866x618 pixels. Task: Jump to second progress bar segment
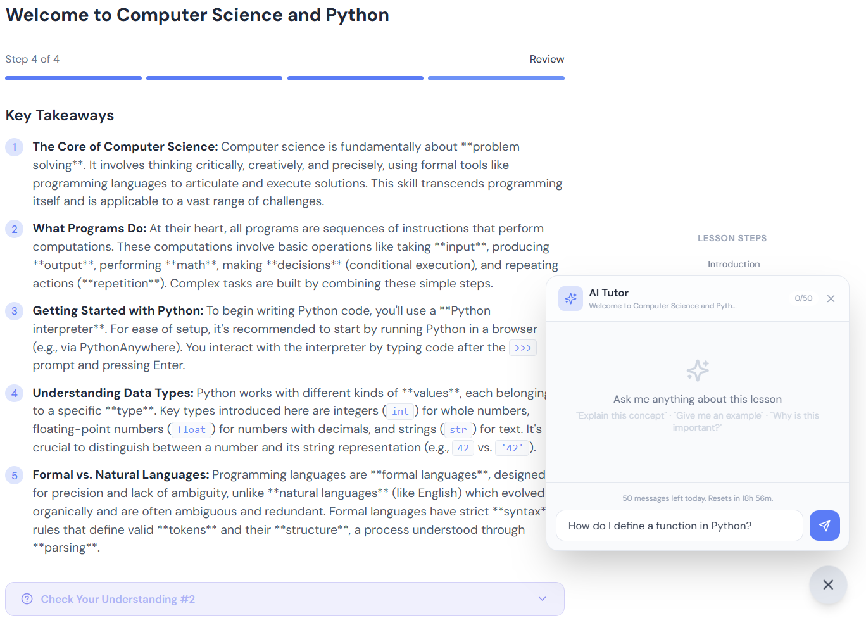[214, 79]
